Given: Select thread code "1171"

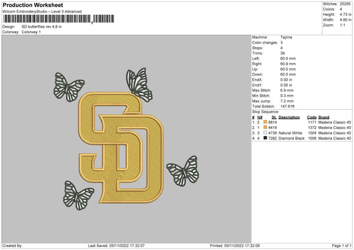Looking at the screenshot, I should click(x=312, y=122).
